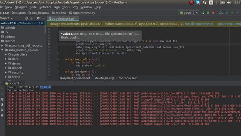Open the VCS menu

click(x=75, y=7)
